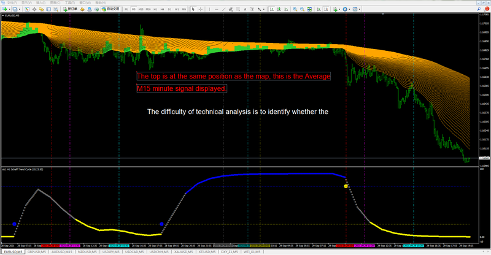The image size is (491, 255).
Task: Switch to the NZDUSD,M5 chart tab
Action: click(x=88, y=252)
